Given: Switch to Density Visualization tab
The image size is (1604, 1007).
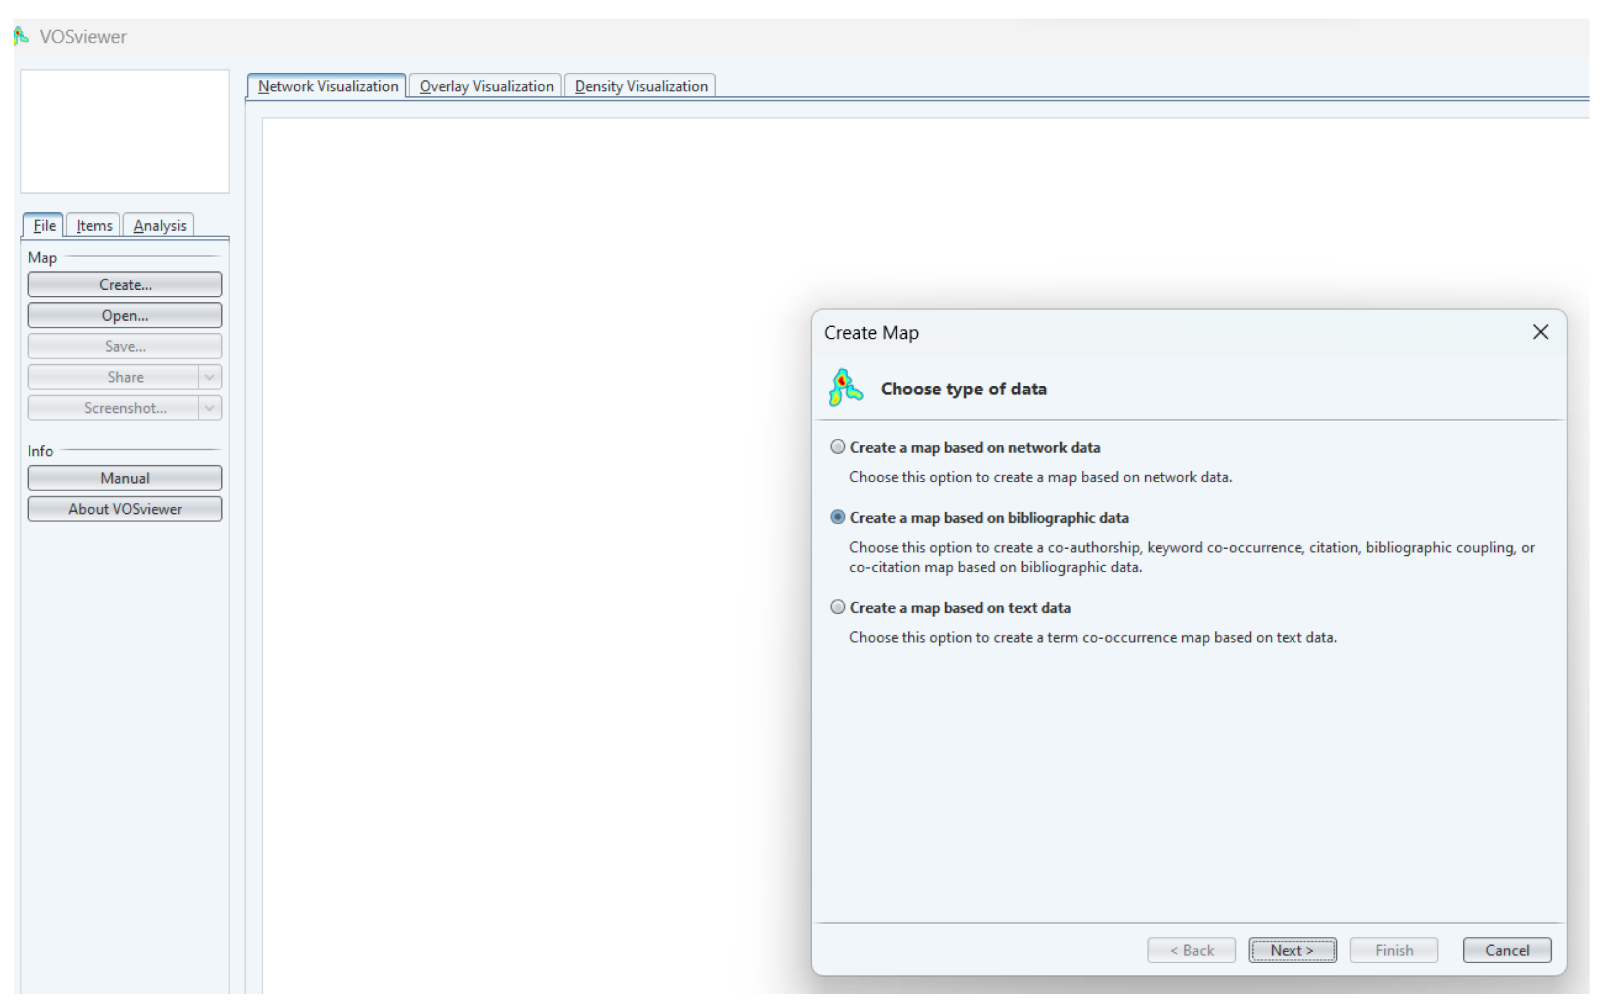Looking at the screenshot, I should pyautogui.click(x=640, y=87).
